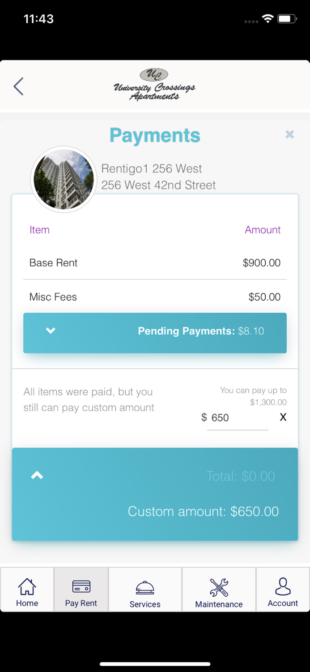Select the Base Rent row
310x672 pixels.
pos(155,263)
